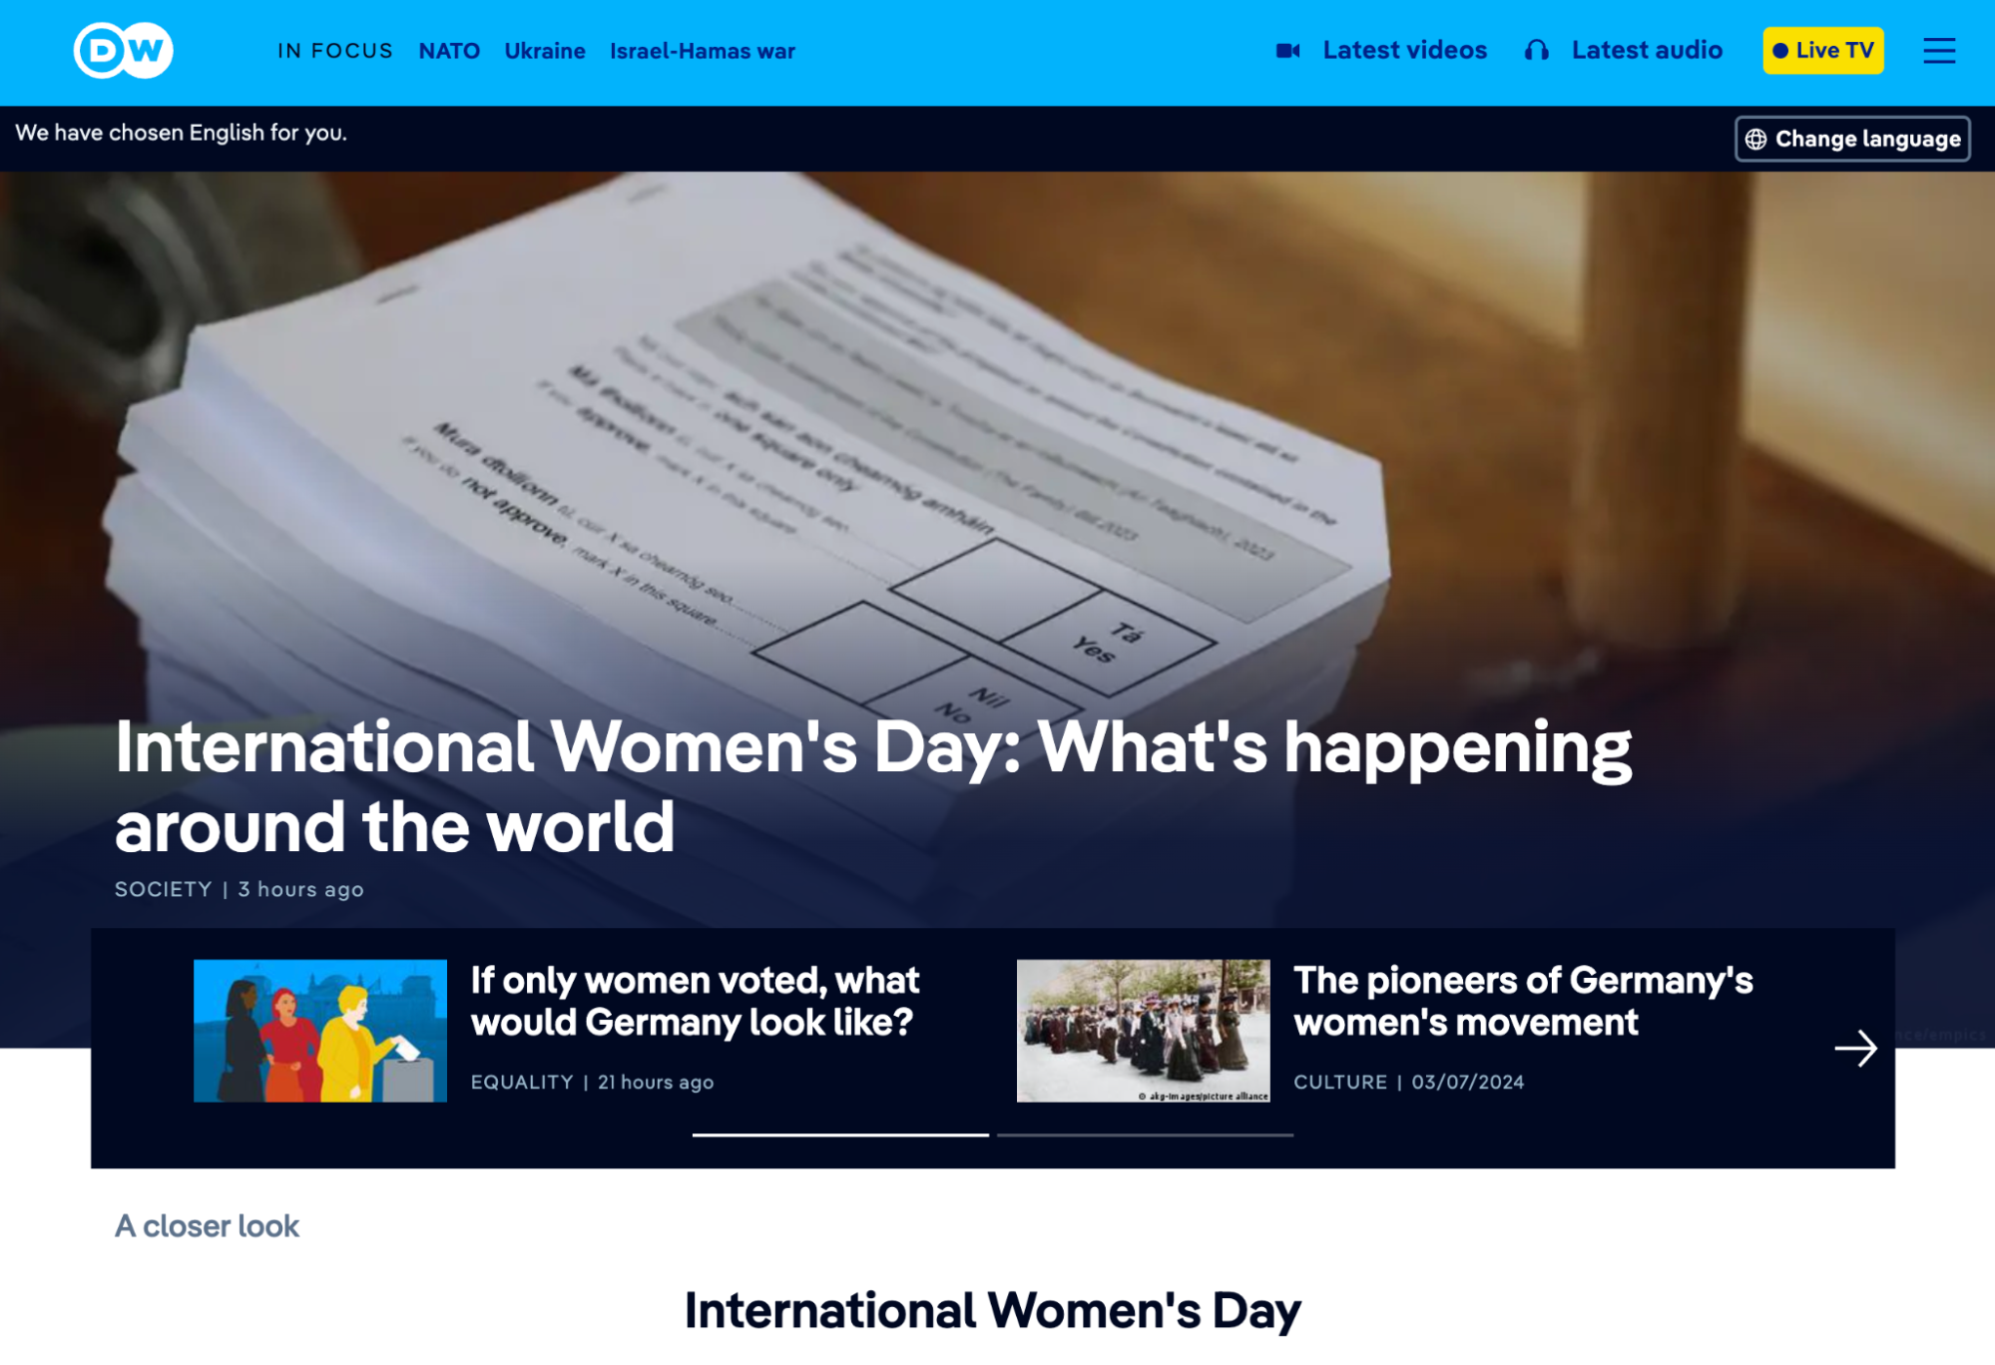The height and width of the screenshot is (1365, 1995).
Task: Advance carousel with the right arrow
Action: (x=1855, y=1048)
